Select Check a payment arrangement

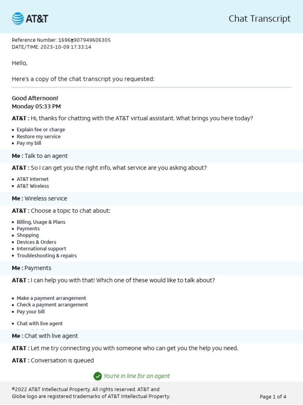(x=52, y=305)
